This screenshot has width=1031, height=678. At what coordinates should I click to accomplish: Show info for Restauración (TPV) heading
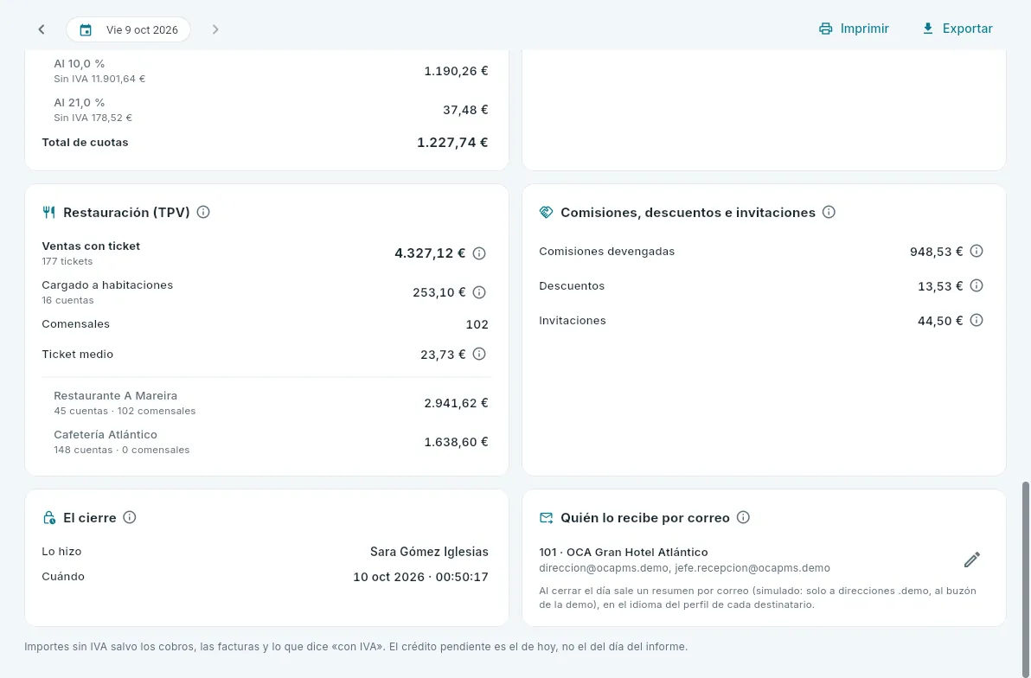203,212
